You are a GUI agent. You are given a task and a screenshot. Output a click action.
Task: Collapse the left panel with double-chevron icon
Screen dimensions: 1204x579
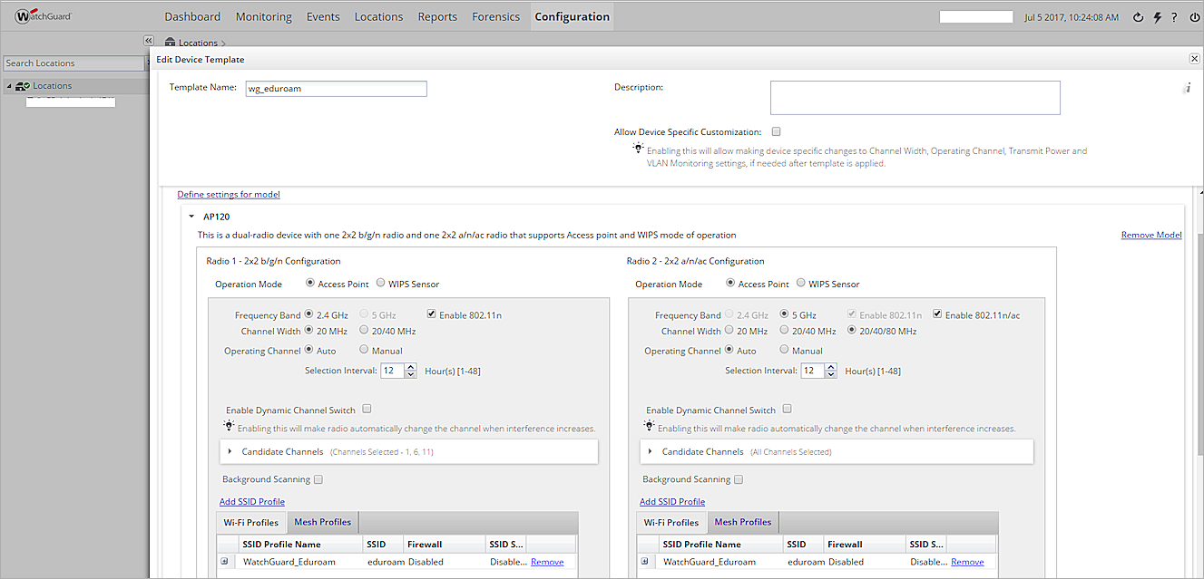click(149, 41)
